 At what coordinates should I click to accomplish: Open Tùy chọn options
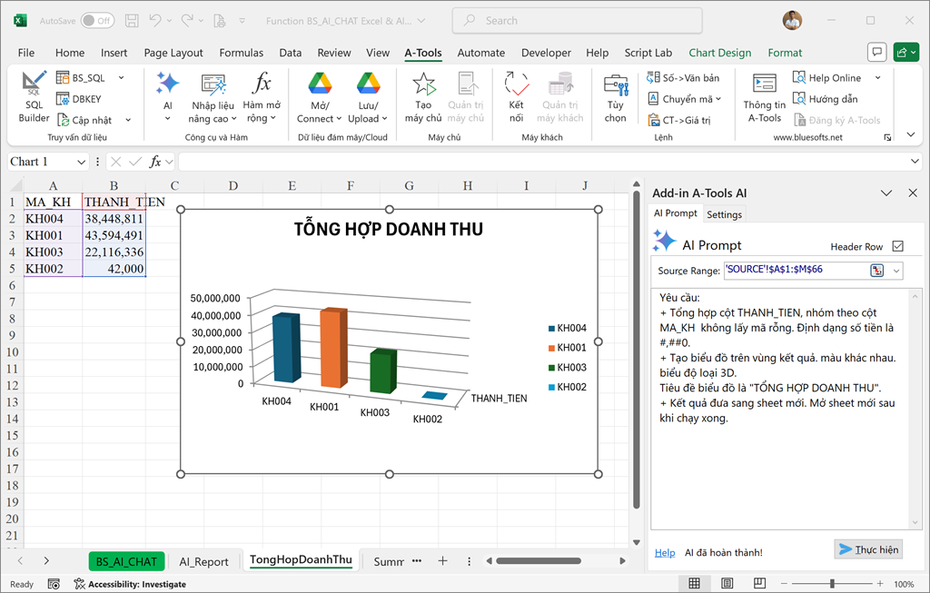point(616,96)
